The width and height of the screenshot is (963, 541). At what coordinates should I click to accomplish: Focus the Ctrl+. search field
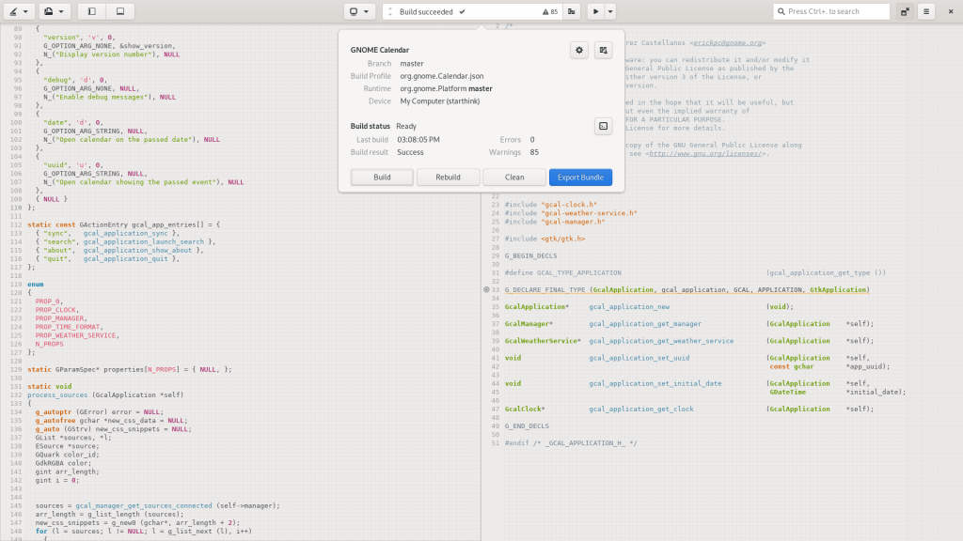pyautogui.click(x=831, y=11)
